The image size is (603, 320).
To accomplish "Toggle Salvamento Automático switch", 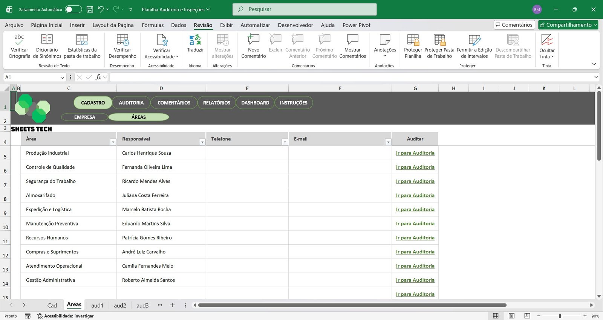I will pyautogui.click(x=73, y=9).
